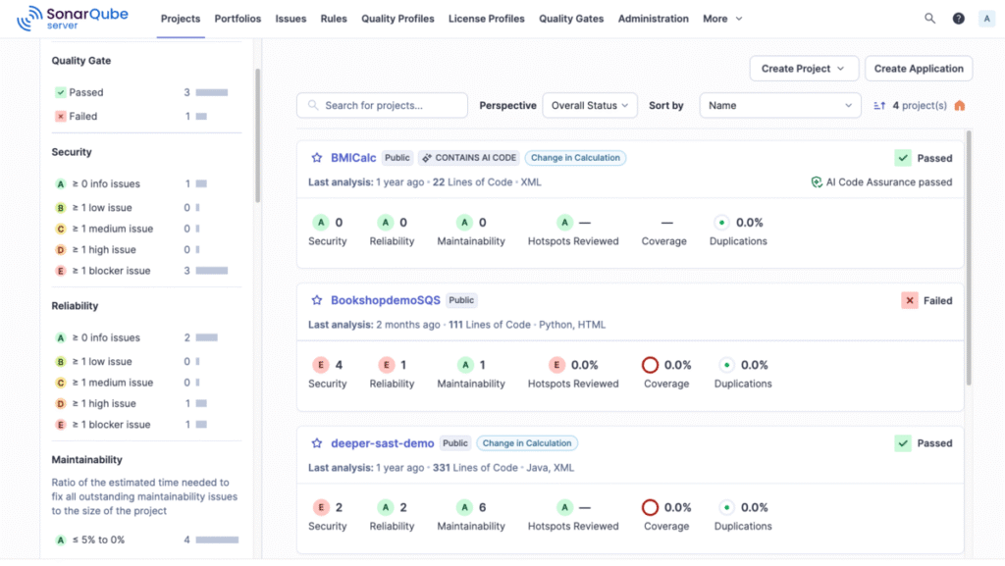This screenshot has height=566, width=1005.
Task: Mark deeper-sast-demo as favorite star
Action: 317,443
